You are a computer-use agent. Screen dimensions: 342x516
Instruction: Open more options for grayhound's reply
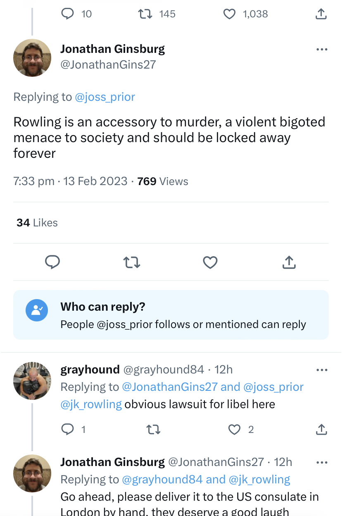pos(321,370)
